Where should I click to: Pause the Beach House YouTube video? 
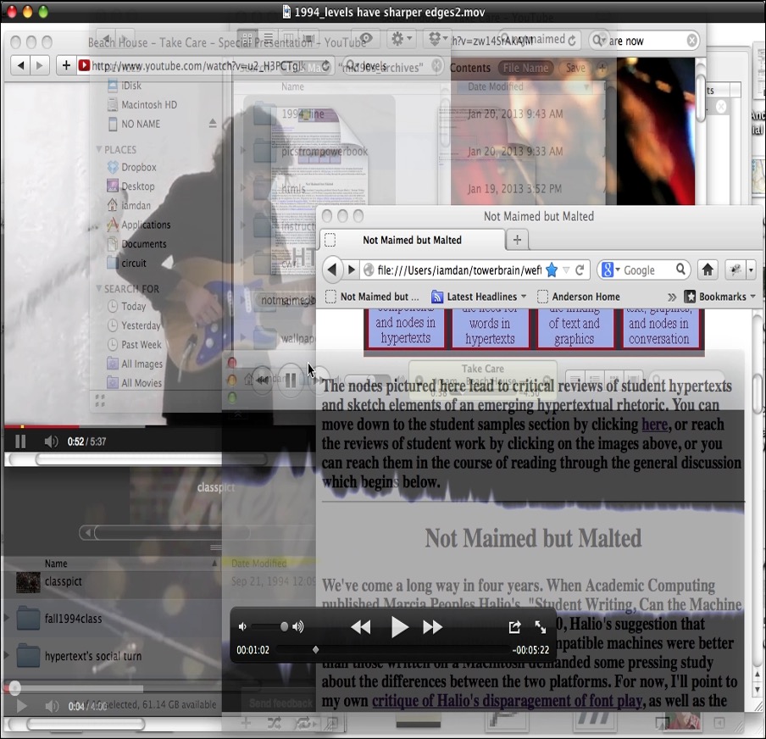coord(20,442)
